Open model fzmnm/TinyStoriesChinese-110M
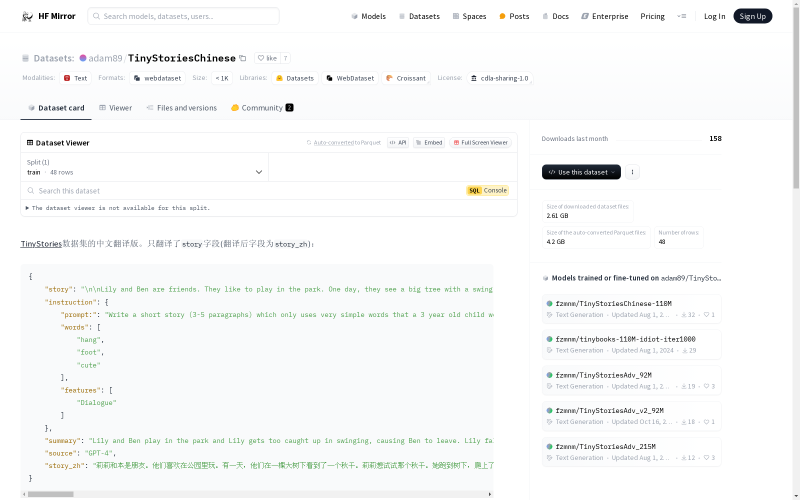800x500 pixels. [x=631, y=309]
